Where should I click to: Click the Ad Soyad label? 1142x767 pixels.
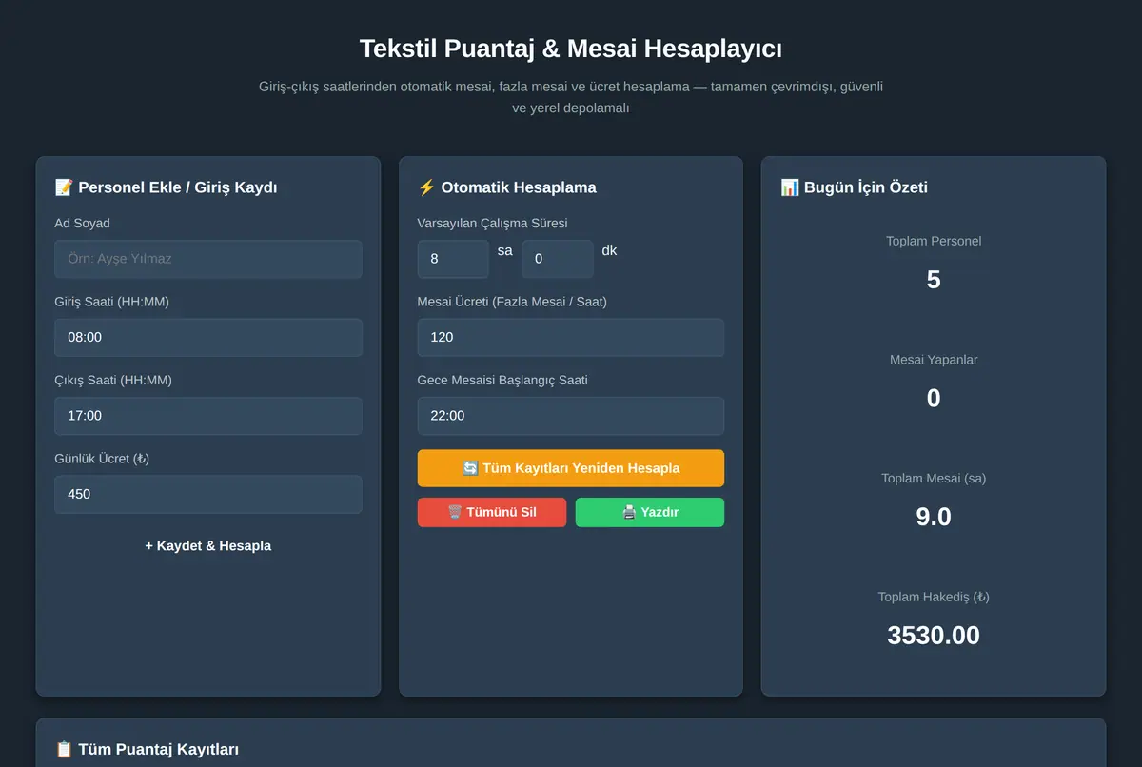click(x=83, y=224)
